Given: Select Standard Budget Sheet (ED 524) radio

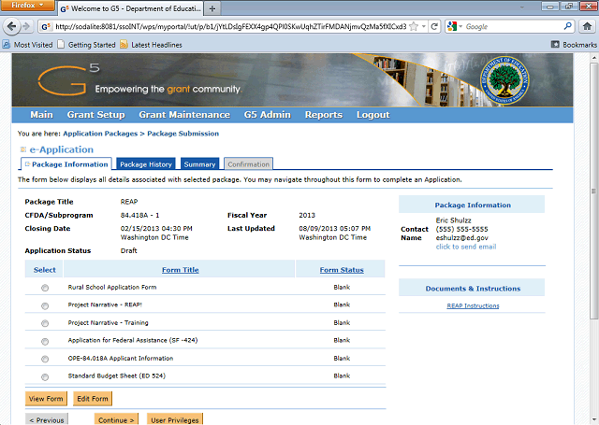Looking at the screenshot, I should click(x=45, y=377).
